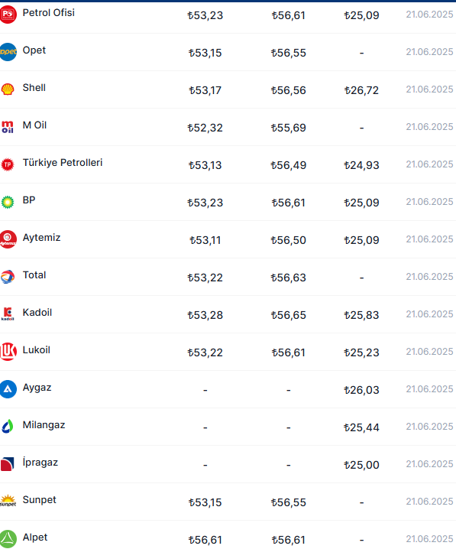Click the M Oil logo icon
456x549 pixels.
click(8, 127)
